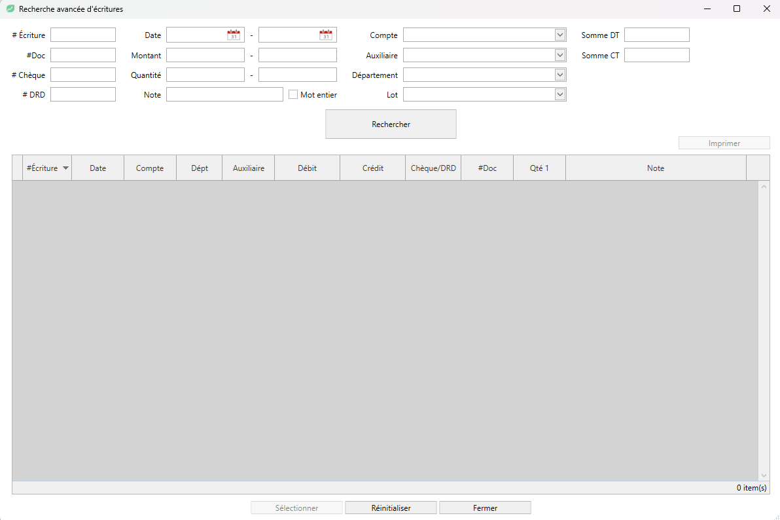Click the Montant minimum field
Image resolution: width=780 pixels, height=520 pixels.
pos(205,55)
